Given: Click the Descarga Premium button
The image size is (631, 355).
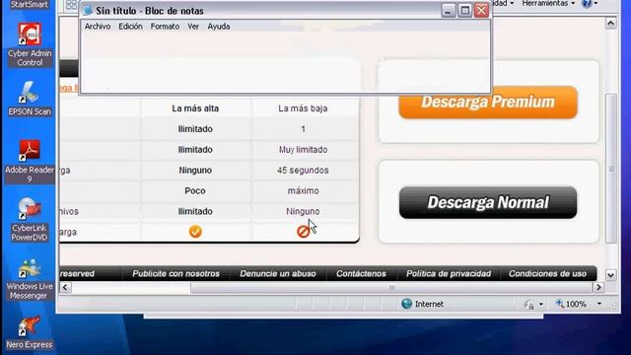Looking at the screenshot, I should click(488, 102).
